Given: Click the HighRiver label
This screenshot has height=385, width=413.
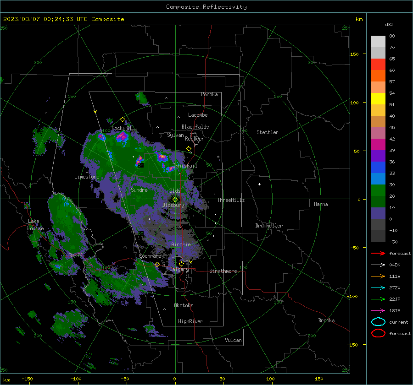Looking at the screenshot, I should [x=190, y=321].
